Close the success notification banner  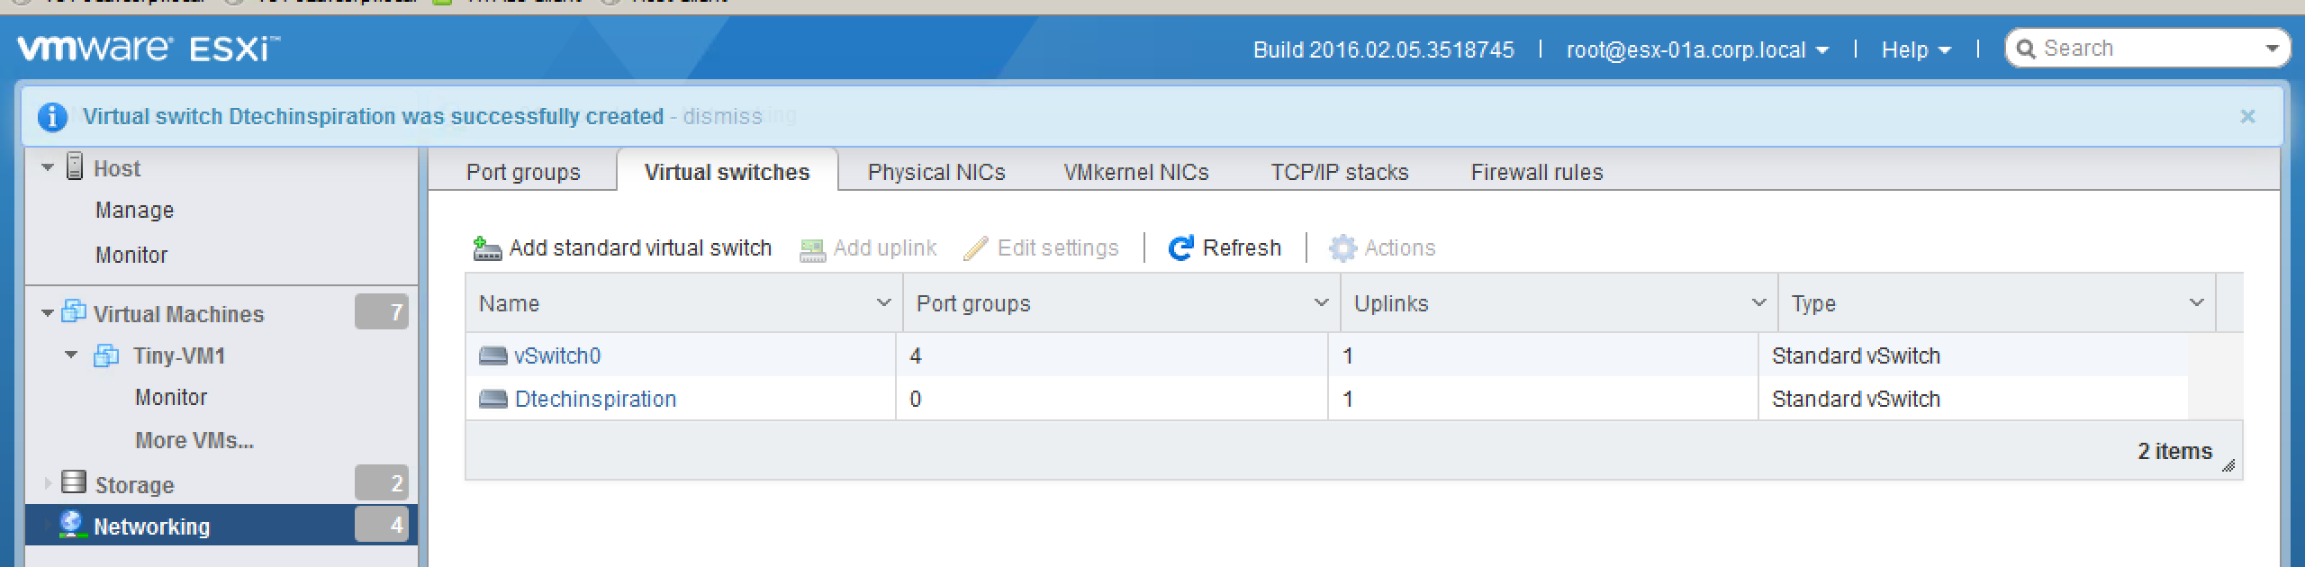[2247, 116]
